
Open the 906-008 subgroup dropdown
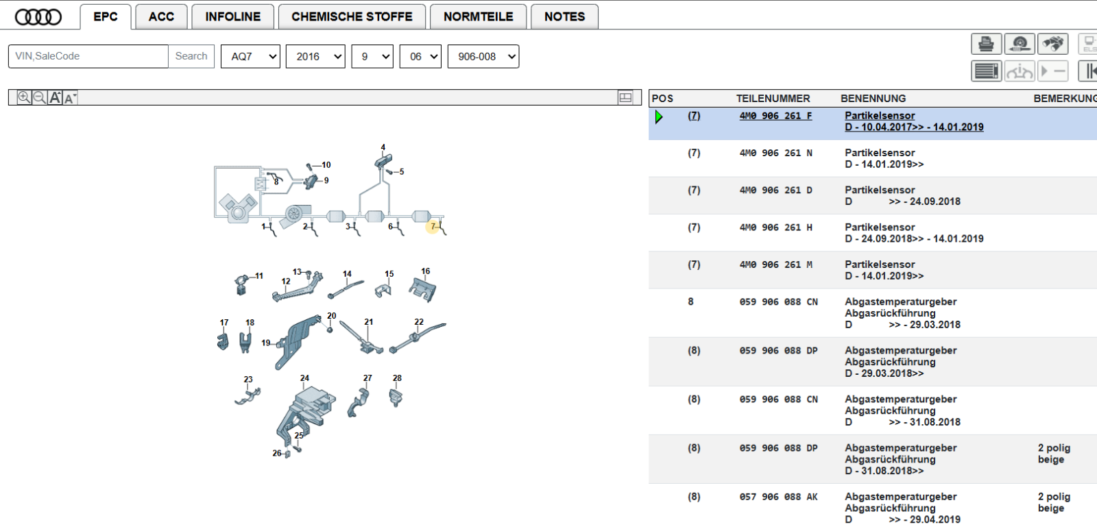click(483, 56)
